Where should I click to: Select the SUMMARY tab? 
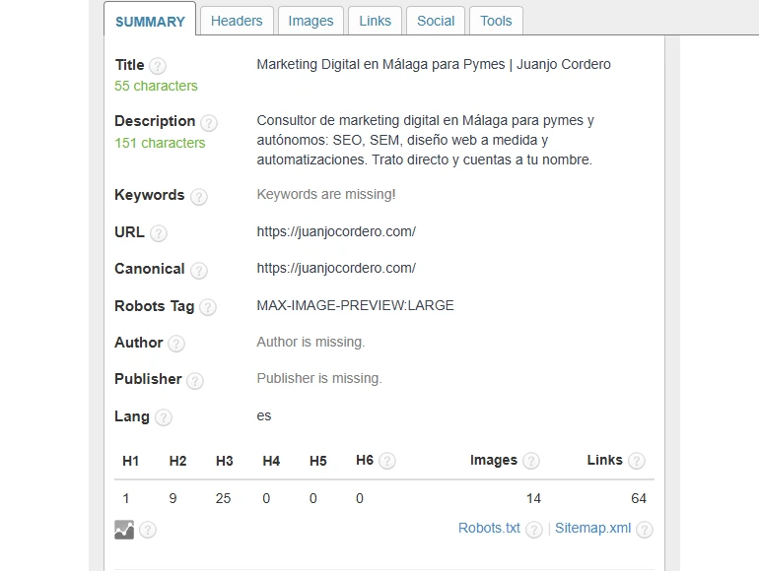point(150,22)
